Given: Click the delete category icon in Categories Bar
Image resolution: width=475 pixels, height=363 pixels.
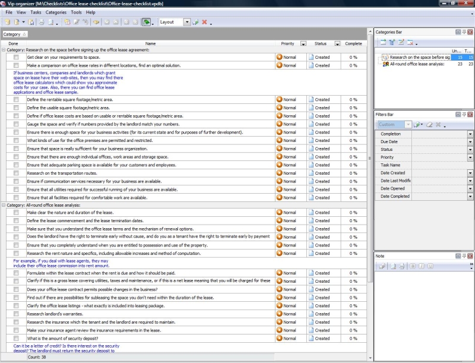Looking at the screenshot, I should point(410,42).
